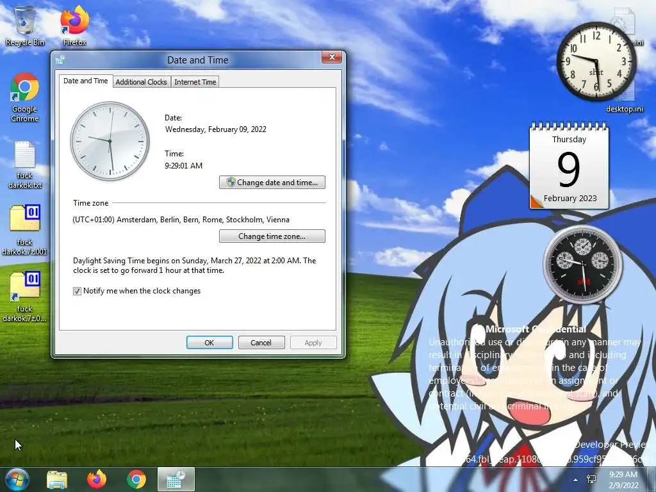Click the UTC+01:00 Amsterdam time zone text

pos(181,220)
